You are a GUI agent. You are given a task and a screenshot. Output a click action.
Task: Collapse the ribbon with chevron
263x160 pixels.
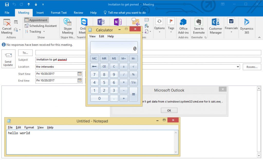pos(259,37)
